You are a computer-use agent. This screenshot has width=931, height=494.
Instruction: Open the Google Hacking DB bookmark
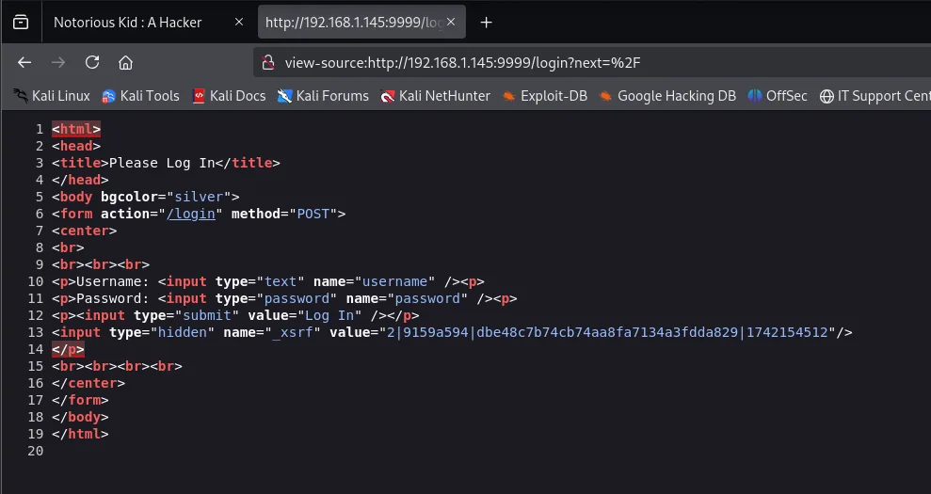668,96
